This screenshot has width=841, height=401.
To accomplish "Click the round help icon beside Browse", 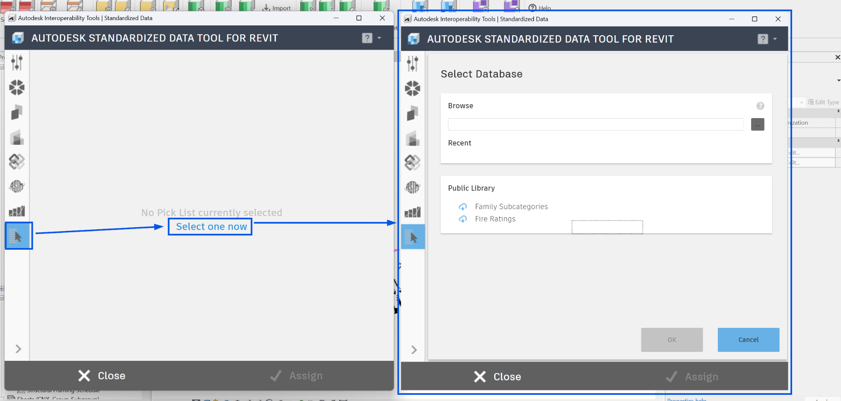I will (761, 106).
